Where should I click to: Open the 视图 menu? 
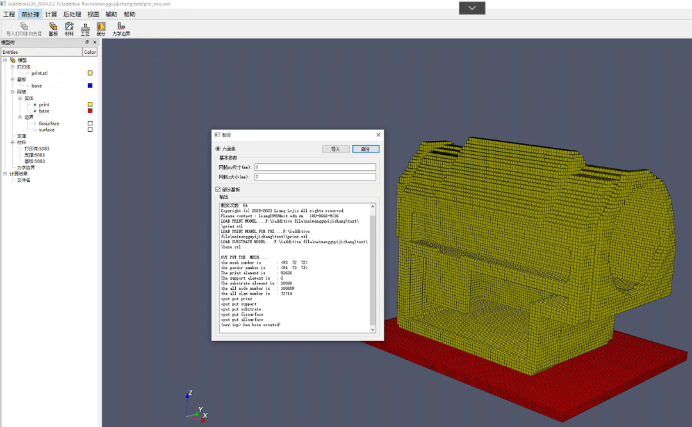click(93, 14)
